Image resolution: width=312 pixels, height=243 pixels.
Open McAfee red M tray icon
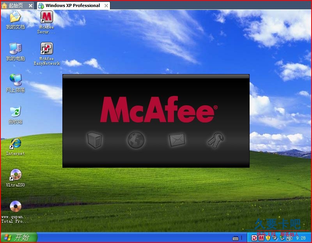point(261,238)
